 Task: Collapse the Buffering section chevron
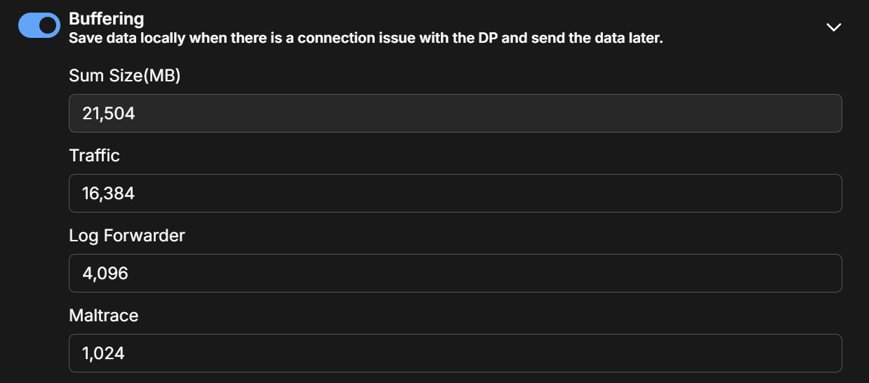coord(833,27)
